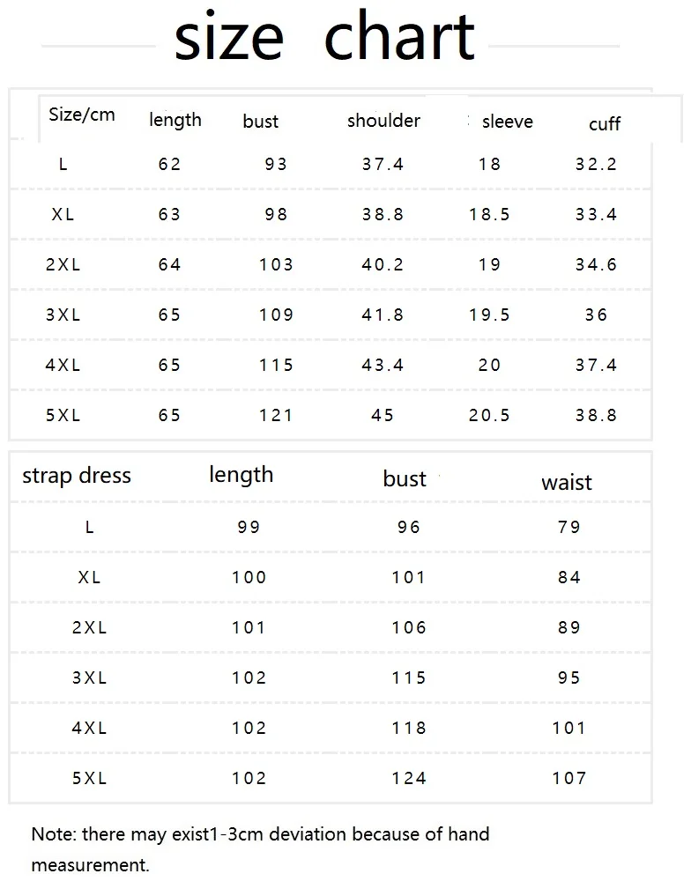Click shoulder value 43.4 in 4XL row
Image resolution: width=691 pixels, height=896 pixels.
pyautogui.click(x=383, y=365)
